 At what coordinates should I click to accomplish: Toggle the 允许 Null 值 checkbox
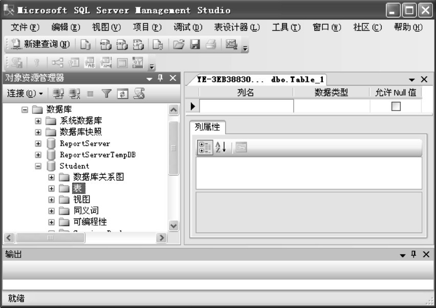pyautogui.click(x=396, y=106)
